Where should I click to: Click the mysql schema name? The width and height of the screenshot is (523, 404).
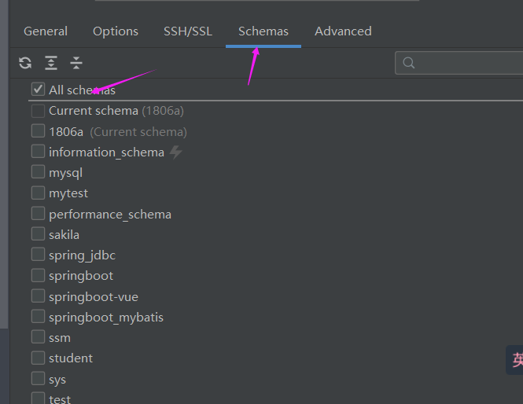tap(66, 173)
